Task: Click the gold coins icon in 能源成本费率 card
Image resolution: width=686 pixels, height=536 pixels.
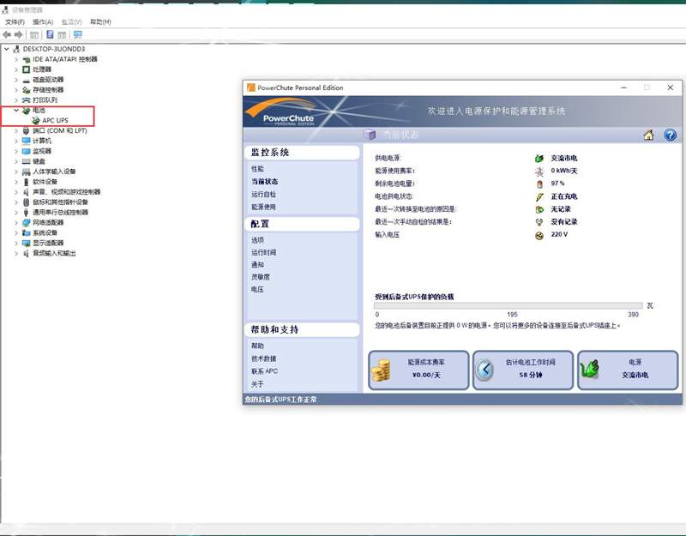Action: pos(381,370)
